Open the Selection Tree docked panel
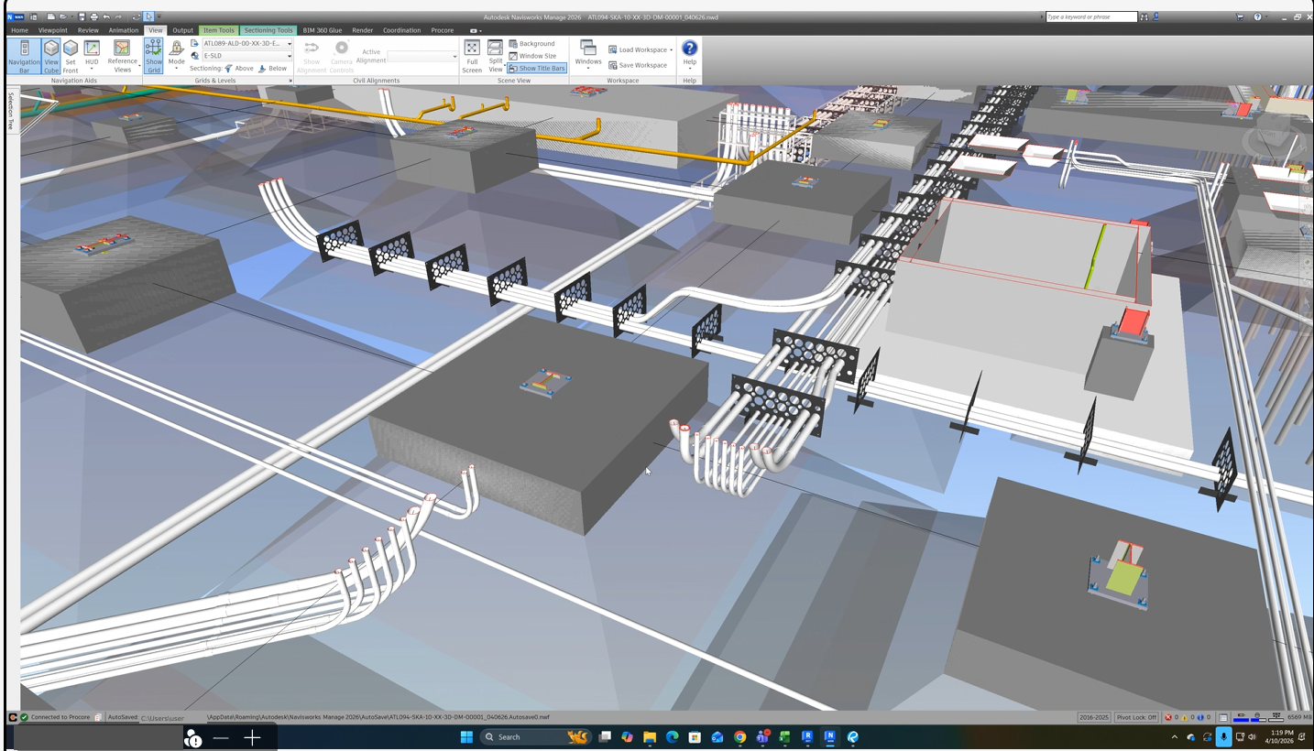The image size is (1314, 751). coord(12,111)
